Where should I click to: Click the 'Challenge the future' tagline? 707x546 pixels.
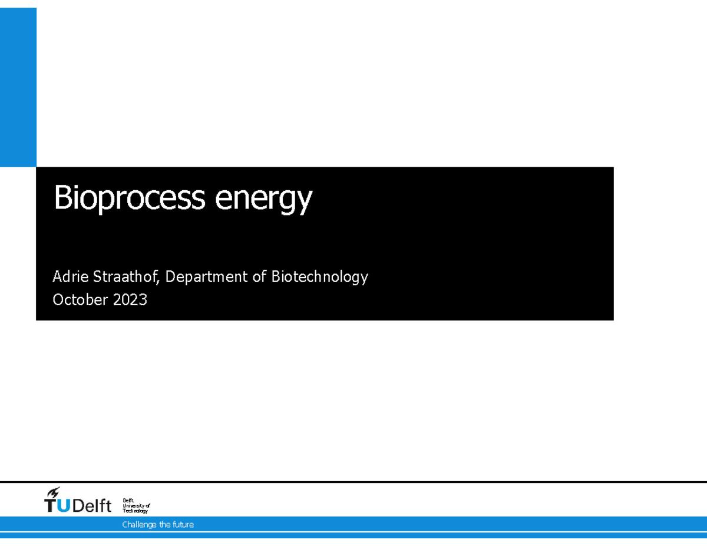click(x=157, y=524)
